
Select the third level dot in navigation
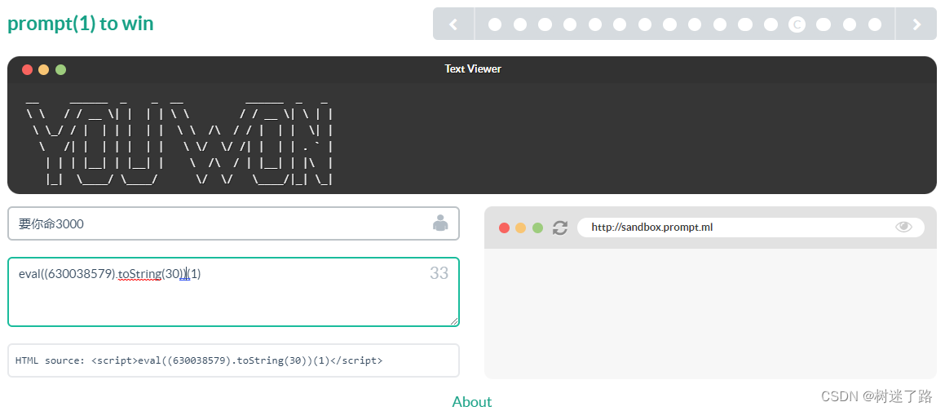[545, 24]
